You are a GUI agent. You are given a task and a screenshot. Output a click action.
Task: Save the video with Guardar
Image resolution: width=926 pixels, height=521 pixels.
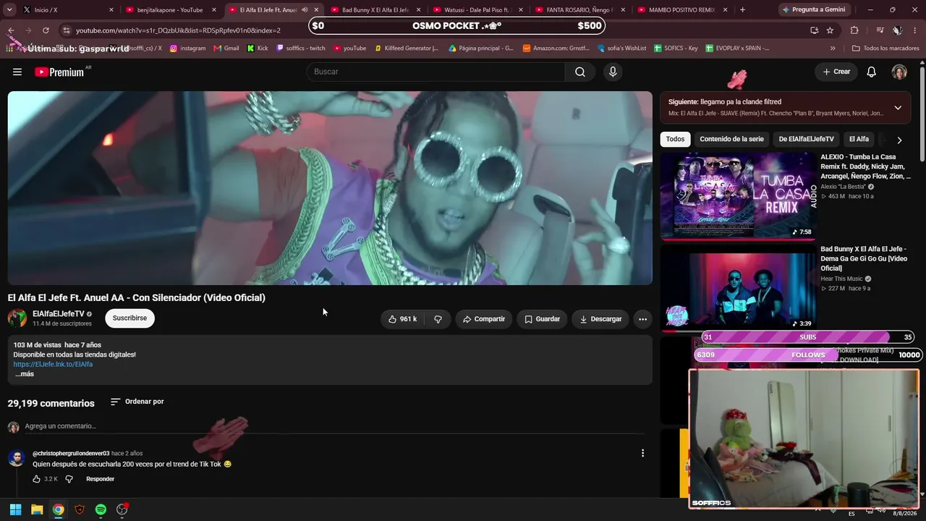[542, 319]
